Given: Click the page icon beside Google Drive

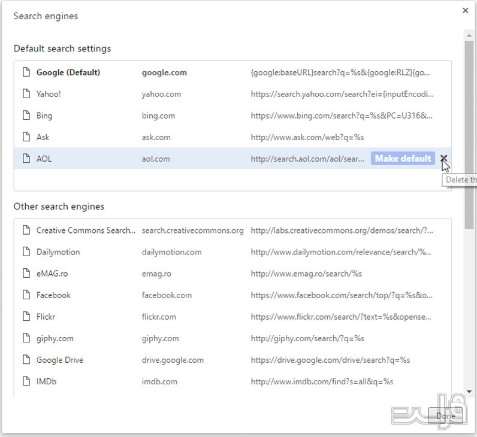Looking at the screenshot, I should [x=26, y=360].
